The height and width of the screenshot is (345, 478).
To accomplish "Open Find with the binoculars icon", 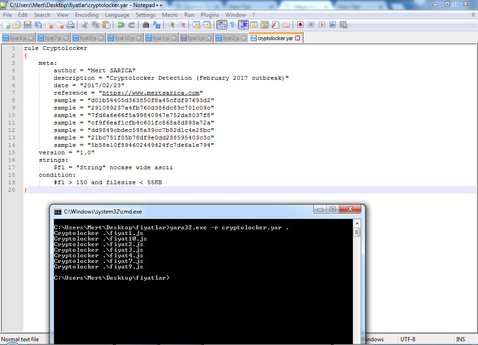I will pyautogui.click(x=146, y=25).
